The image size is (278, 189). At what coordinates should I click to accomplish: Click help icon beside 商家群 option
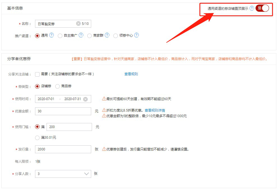click(x=107, y=35)
